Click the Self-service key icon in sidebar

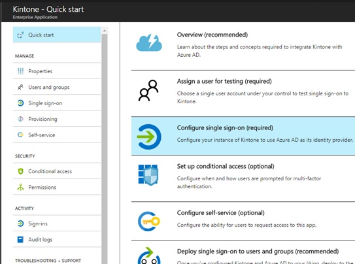click(20, 135)
